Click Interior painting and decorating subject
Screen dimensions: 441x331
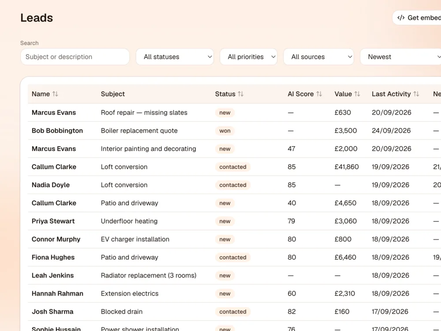[149, 149]
